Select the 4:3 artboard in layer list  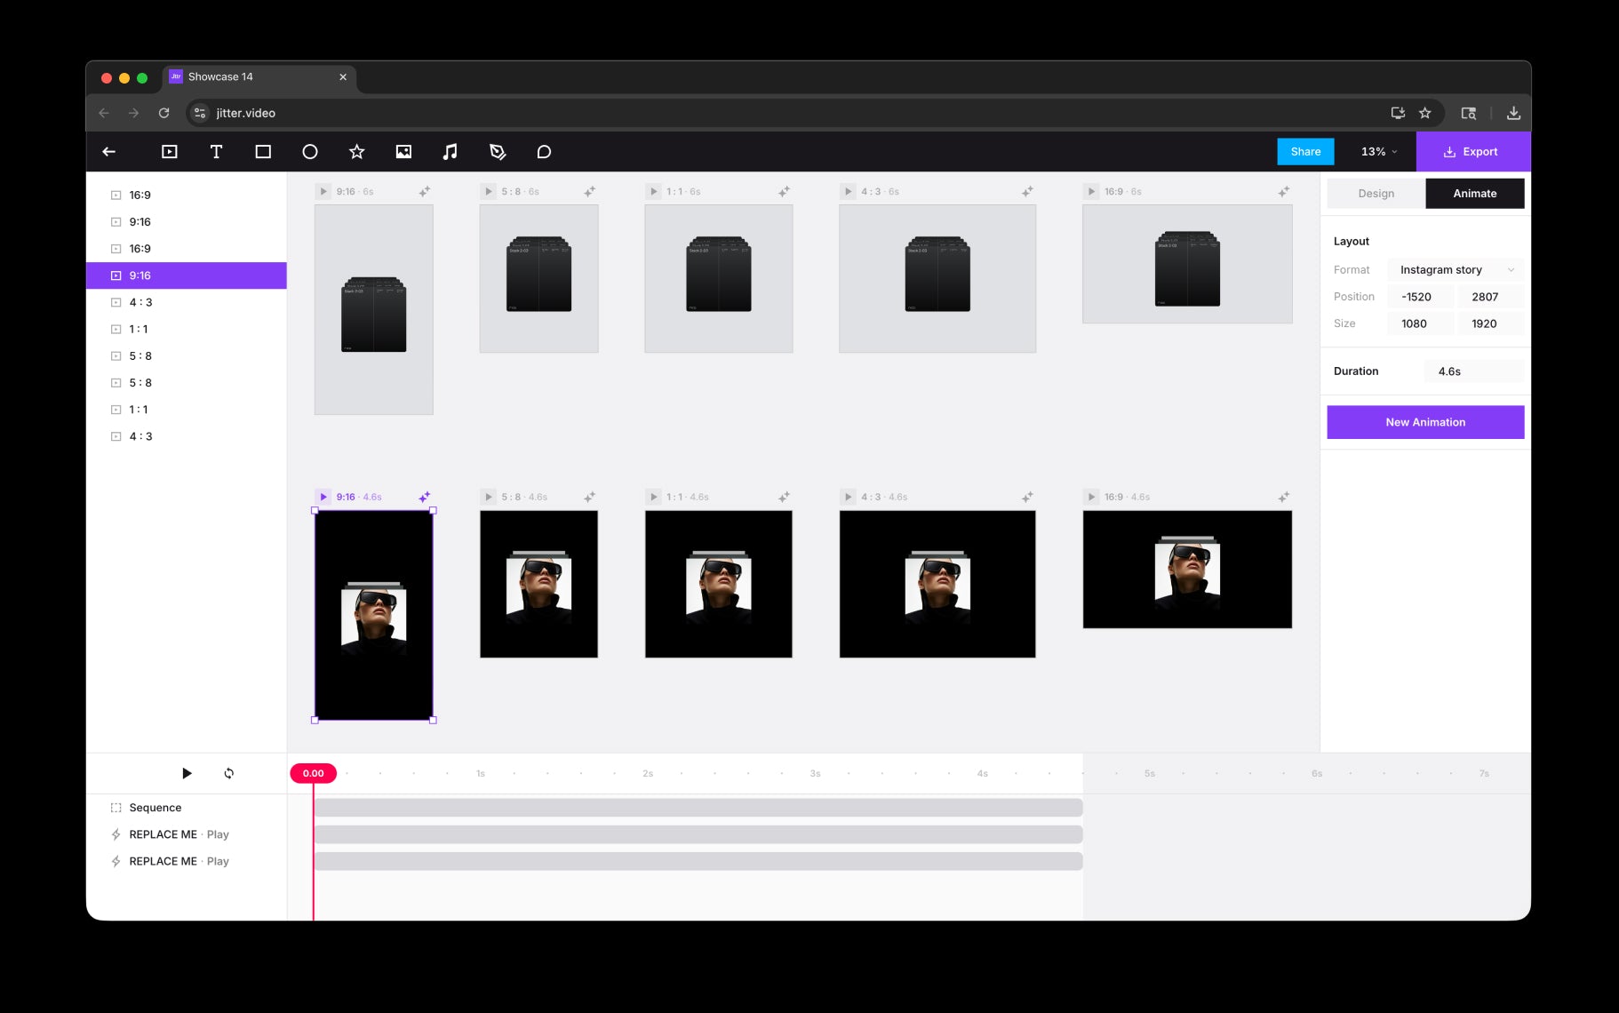pyautogui.click(x=140, y=302)
